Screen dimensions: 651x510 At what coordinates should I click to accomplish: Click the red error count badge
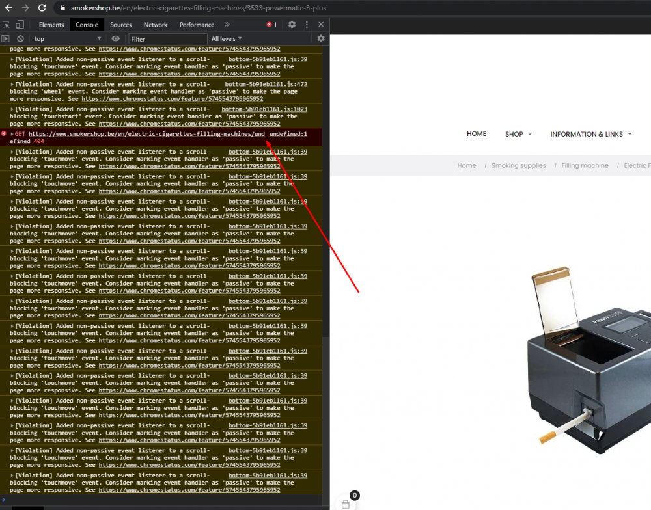tap(271, 24)
